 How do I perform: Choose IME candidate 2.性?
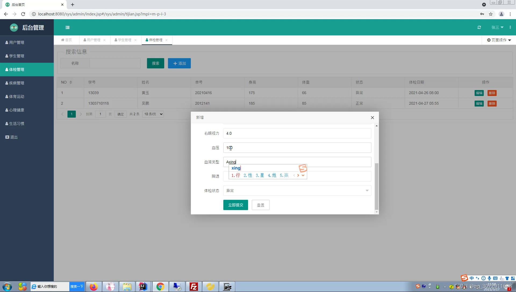click(248, 175)
